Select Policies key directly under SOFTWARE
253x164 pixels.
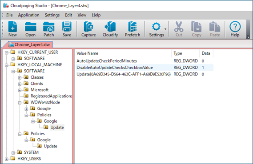[38, 133]
